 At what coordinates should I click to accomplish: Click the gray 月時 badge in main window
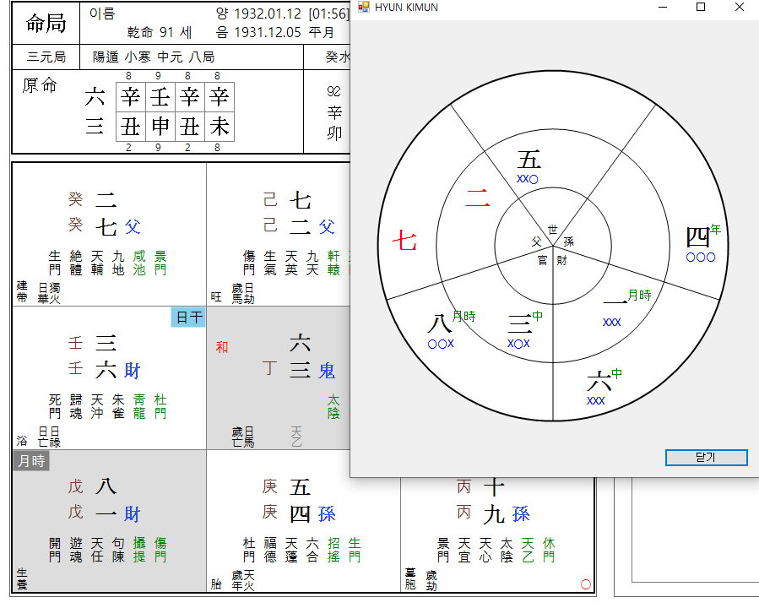click(31, 461)
